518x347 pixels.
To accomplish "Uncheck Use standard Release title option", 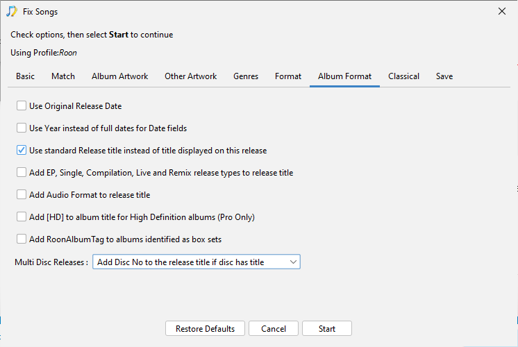I will (22, 151).
